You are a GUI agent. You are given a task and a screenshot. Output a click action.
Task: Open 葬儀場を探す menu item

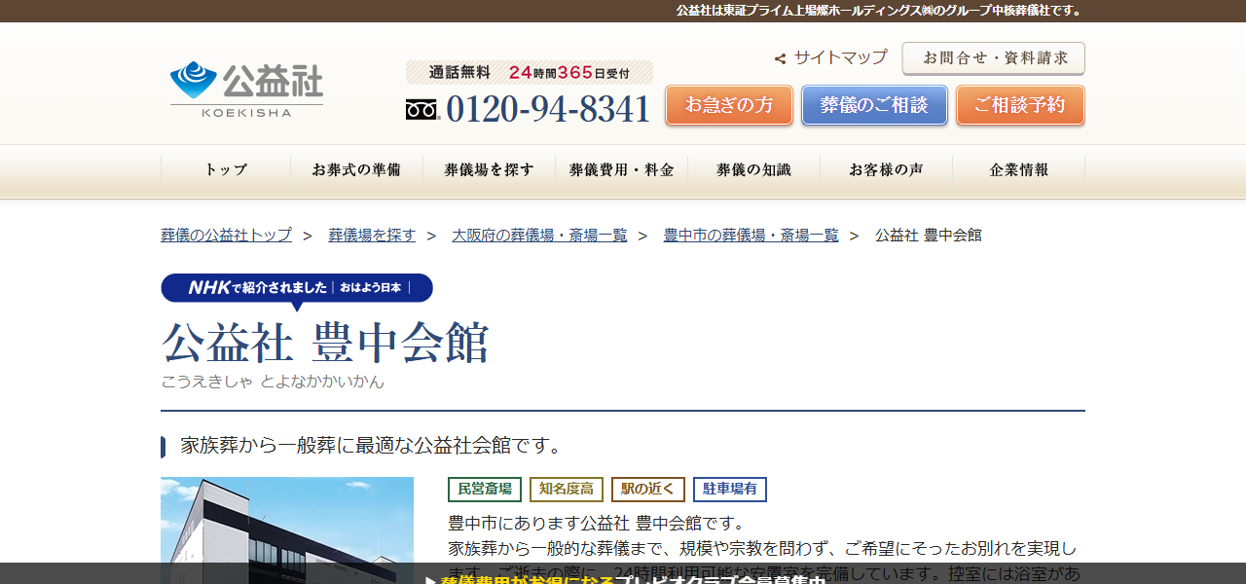pyautogui.click(x=489, y=170)
